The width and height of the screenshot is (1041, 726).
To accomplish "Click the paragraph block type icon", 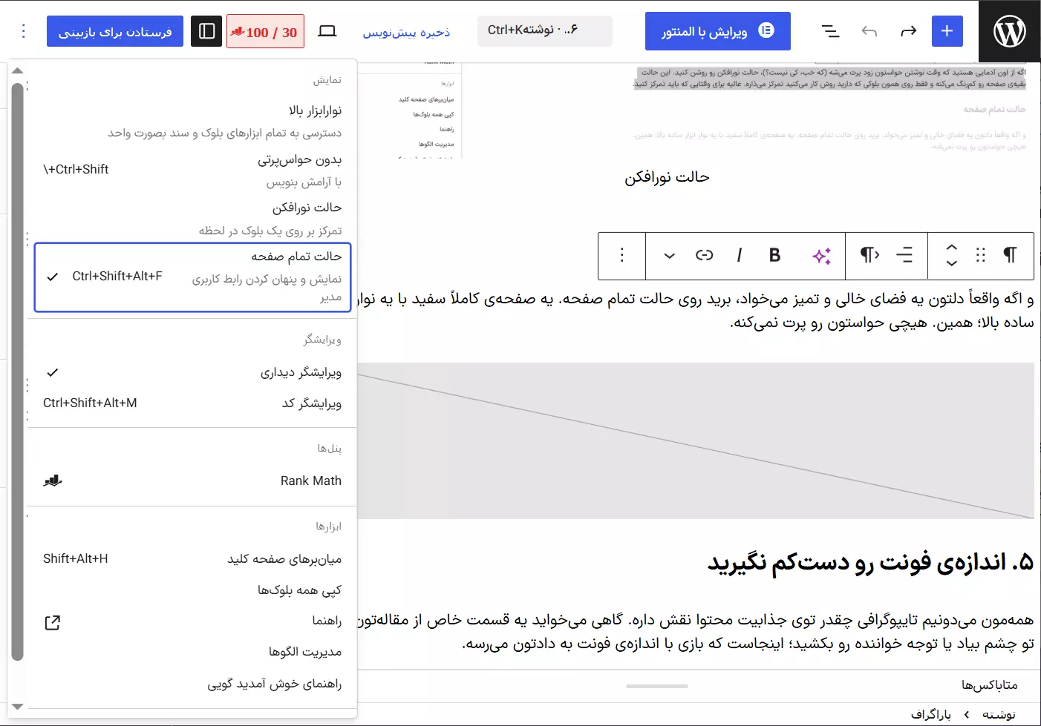I will pos(1010,255).
